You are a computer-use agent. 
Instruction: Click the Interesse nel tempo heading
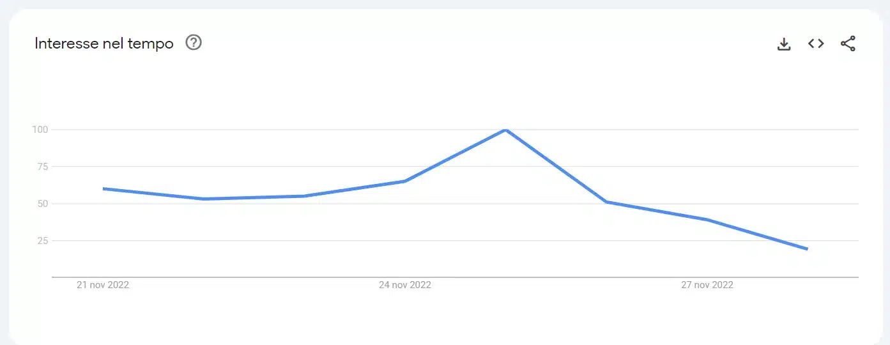coord(104,43)
